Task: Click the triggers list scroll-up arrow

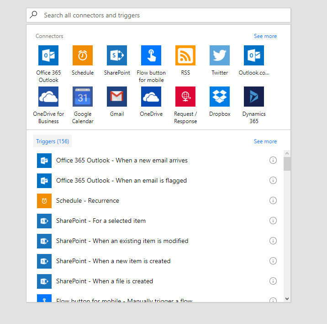Action: pyautogui.click(x=287, y=154)
